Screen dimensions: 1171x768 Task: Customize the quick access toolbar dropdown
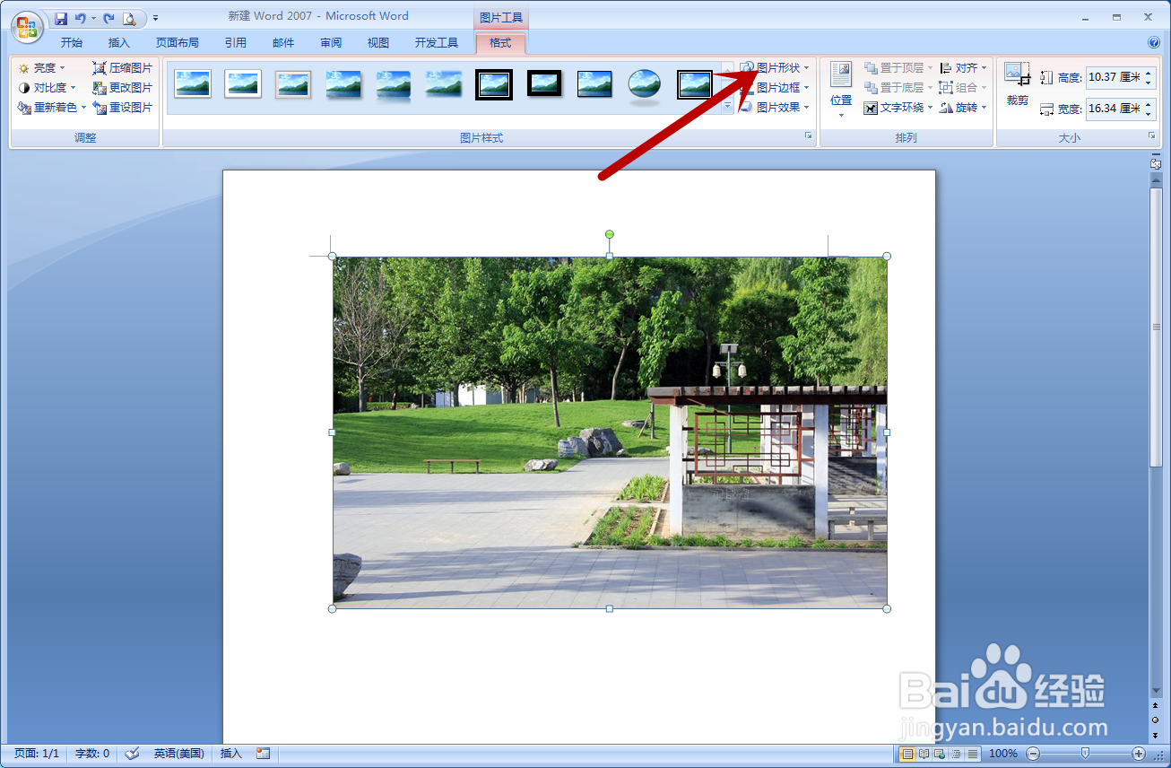(x=155, y=18)
